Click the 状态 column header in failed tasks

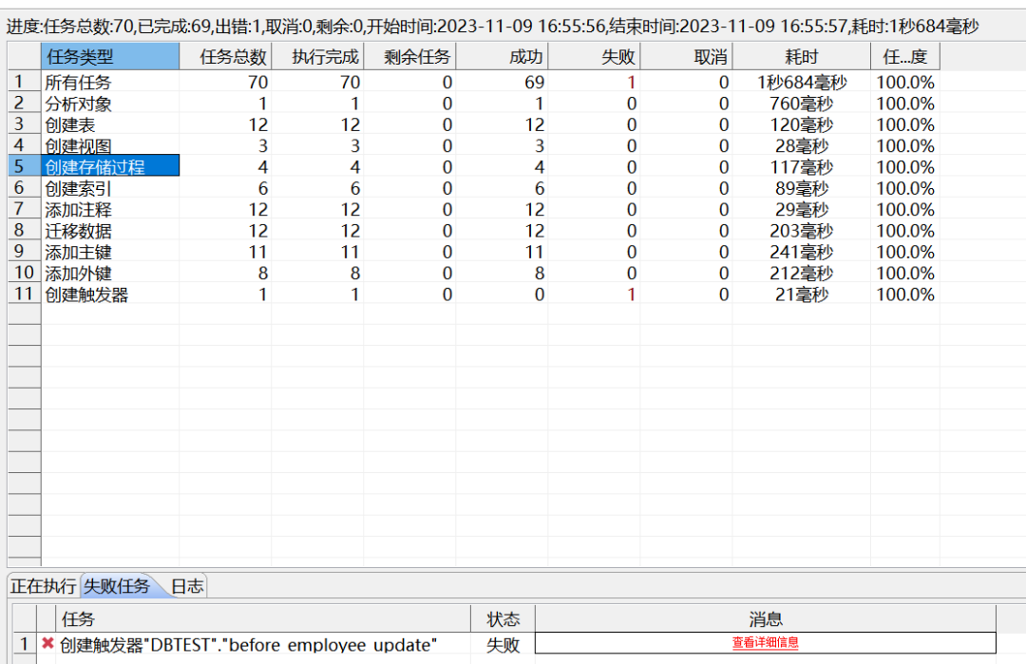click(x=503, y=619)
